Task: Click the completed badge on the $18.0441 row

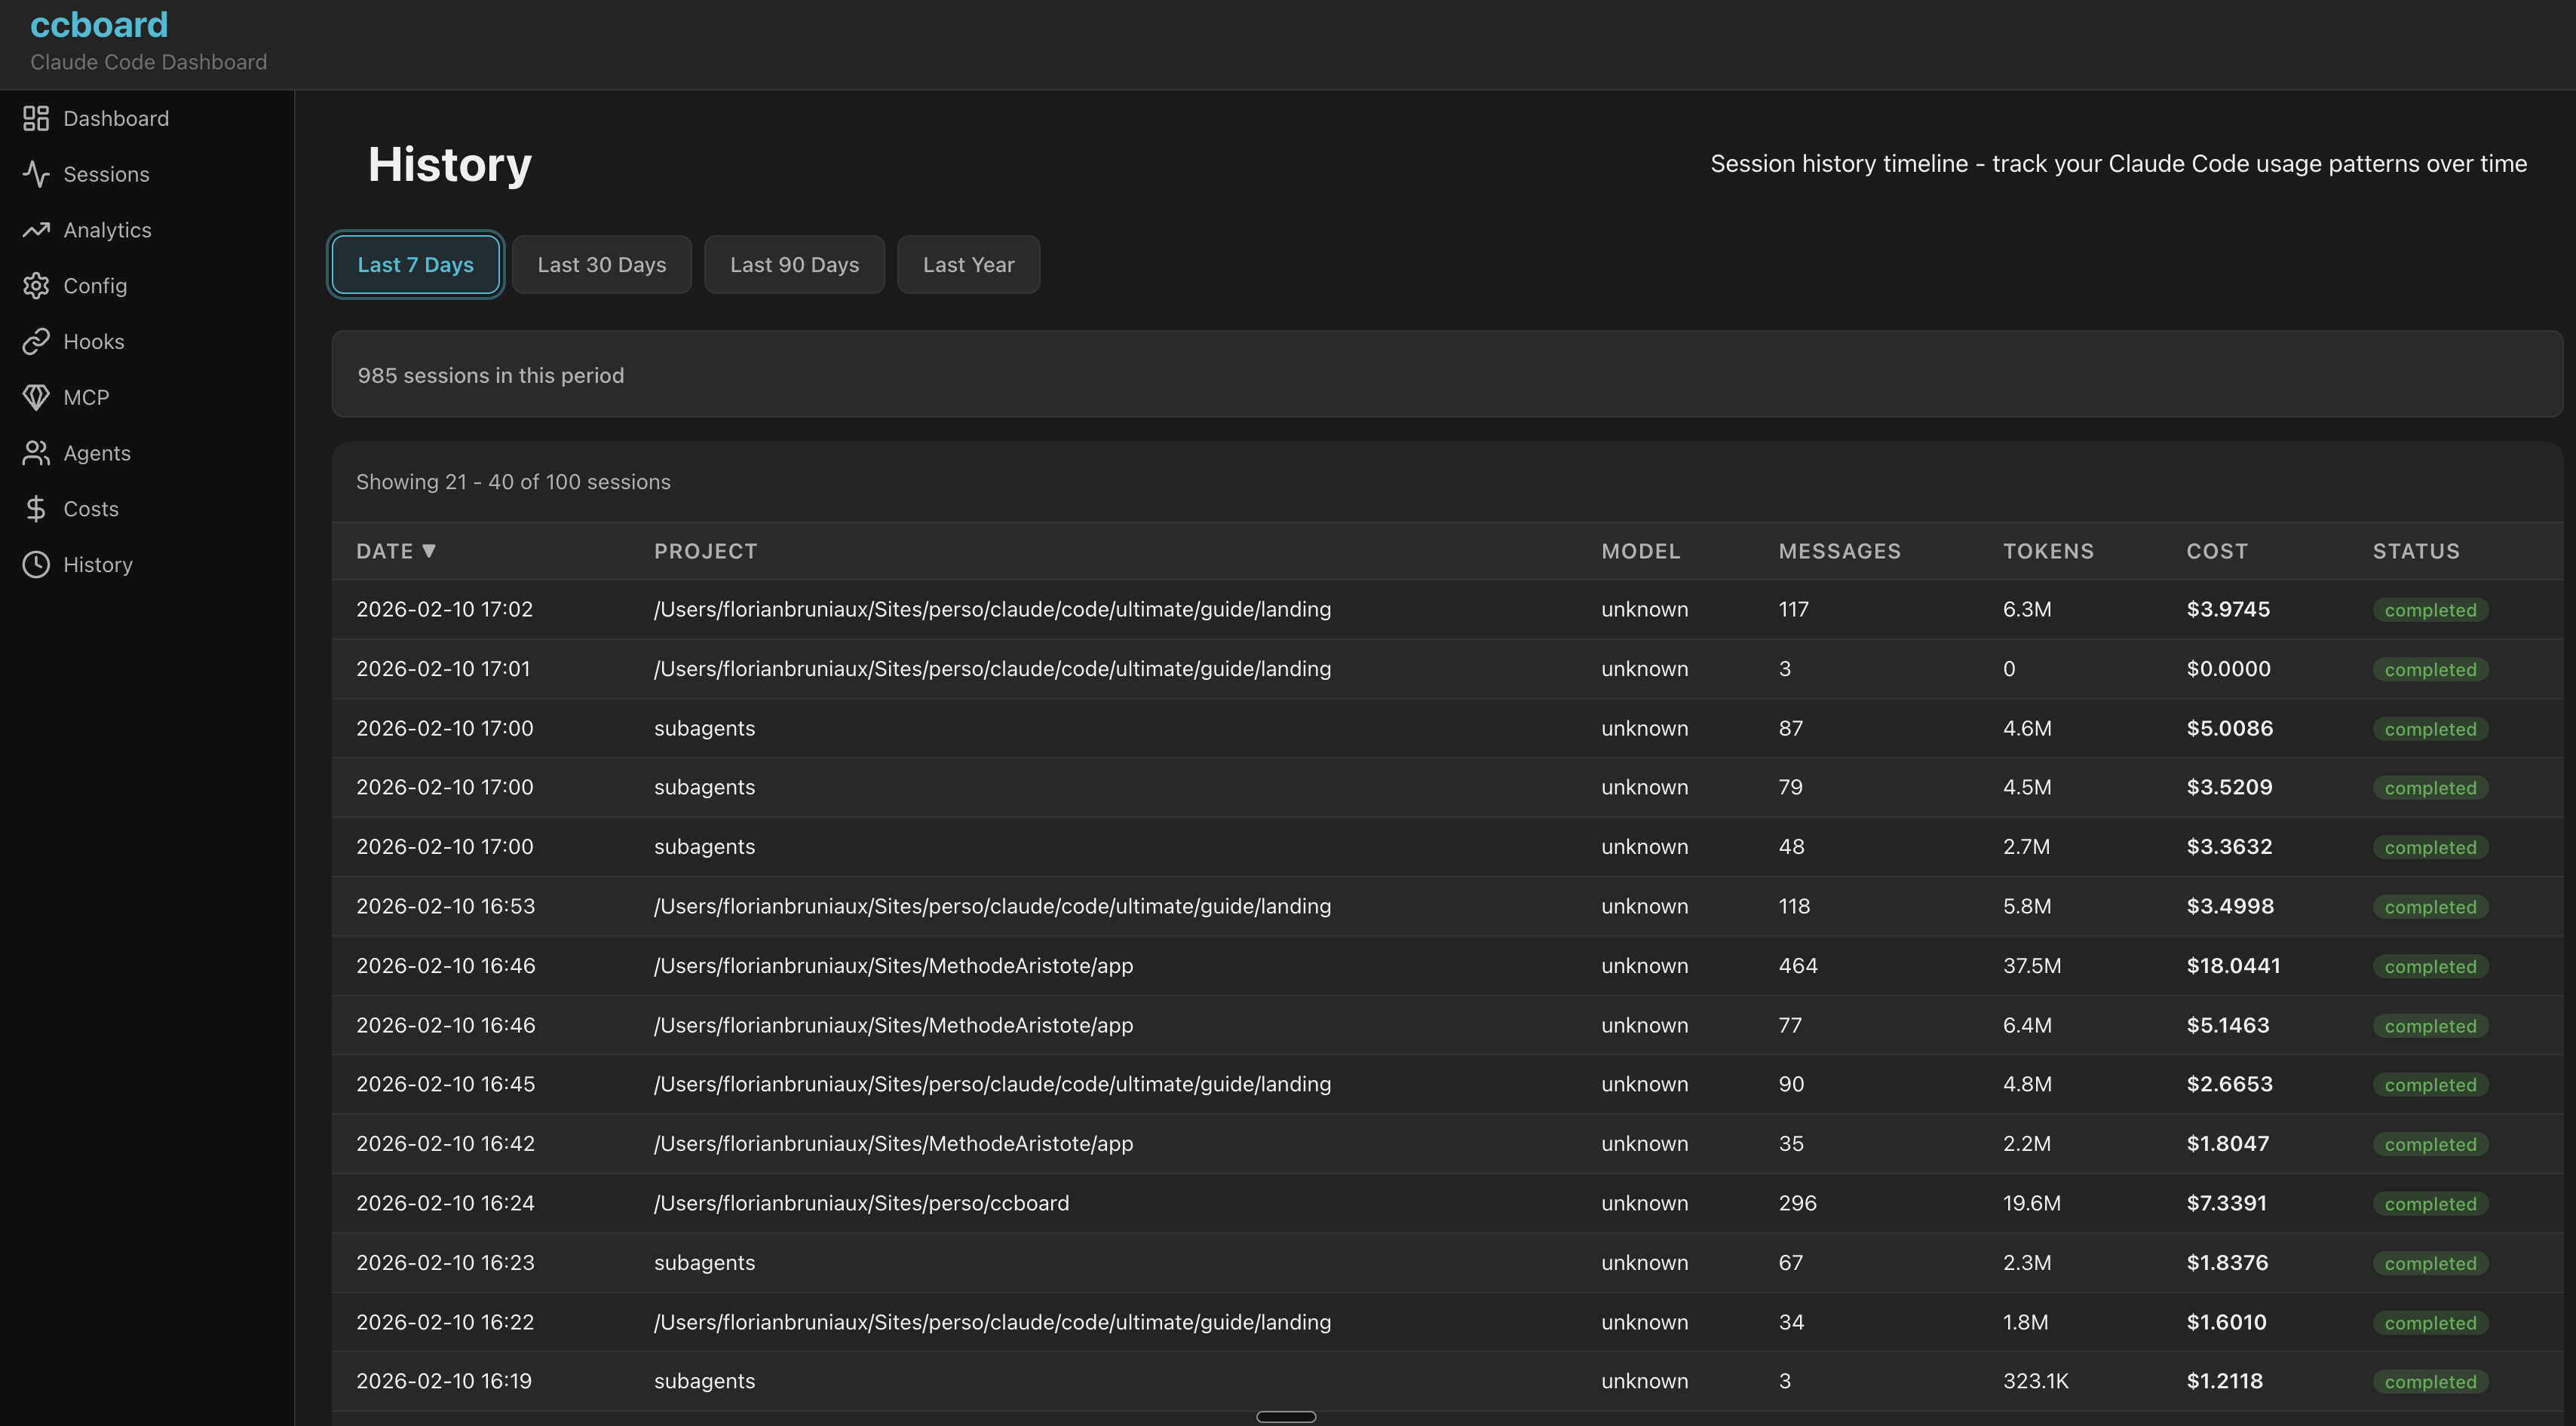Action: click(2431, 965)
